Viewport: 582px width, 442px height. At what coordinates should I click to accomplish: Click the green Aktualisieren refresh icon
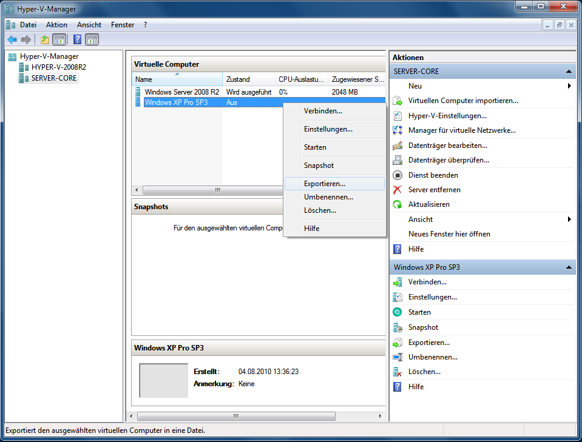[398, 204]
